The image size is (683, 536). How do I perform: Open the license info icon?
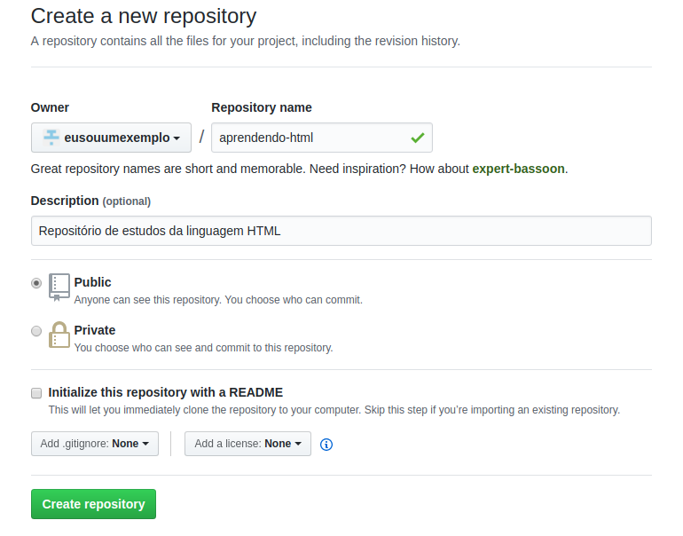point(326,445)
